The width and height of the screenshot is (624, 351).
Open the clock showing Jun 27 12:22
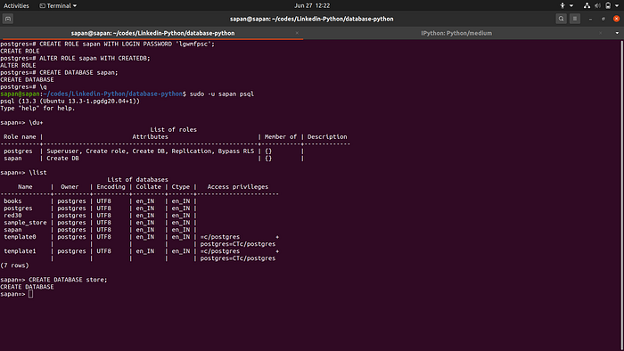click(x=312, y=5)
